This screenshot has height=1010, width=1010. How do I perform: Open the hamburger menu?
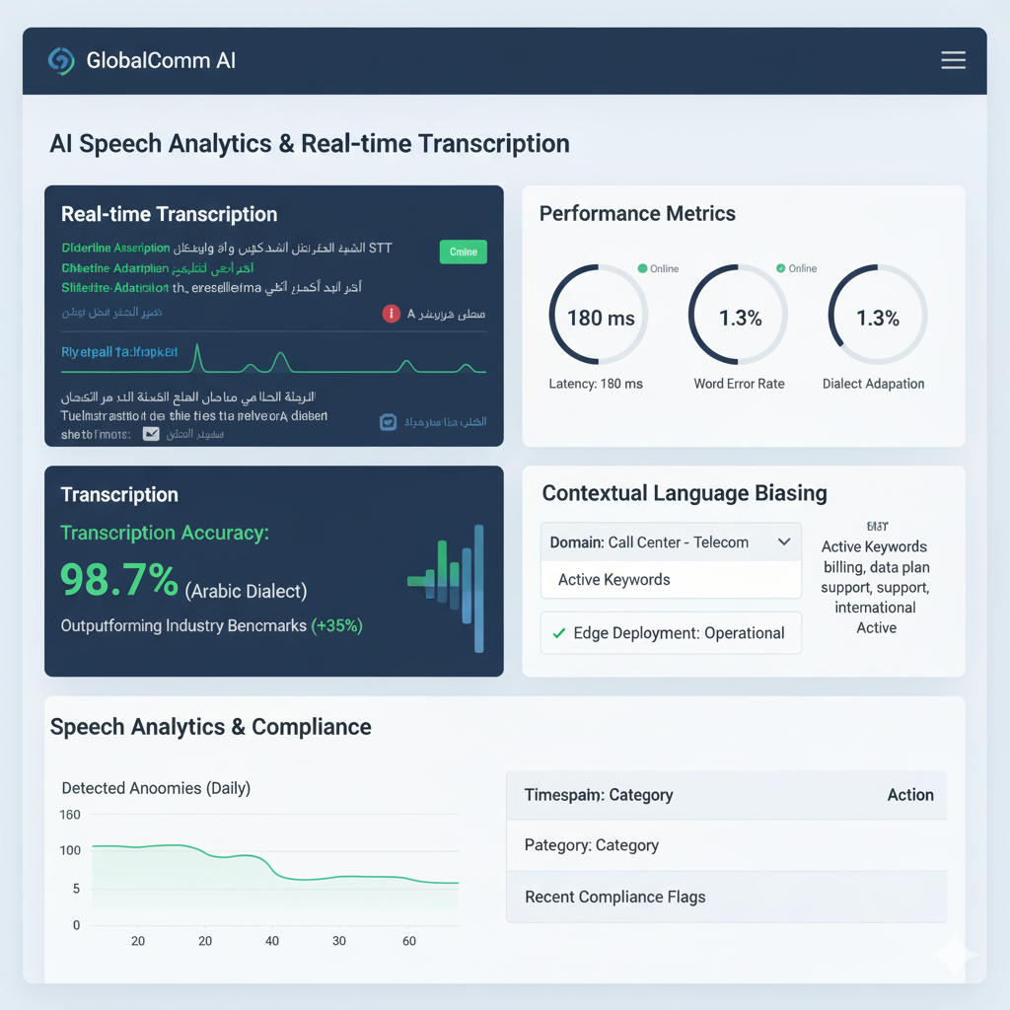coord(953,61)
